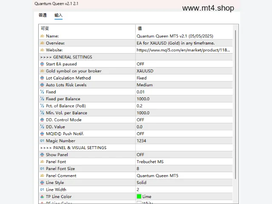Click the ½ icon beside Pct. of Balance (PoB)
The width and height of the screenshot is (272, 204).
coord(42,106)
